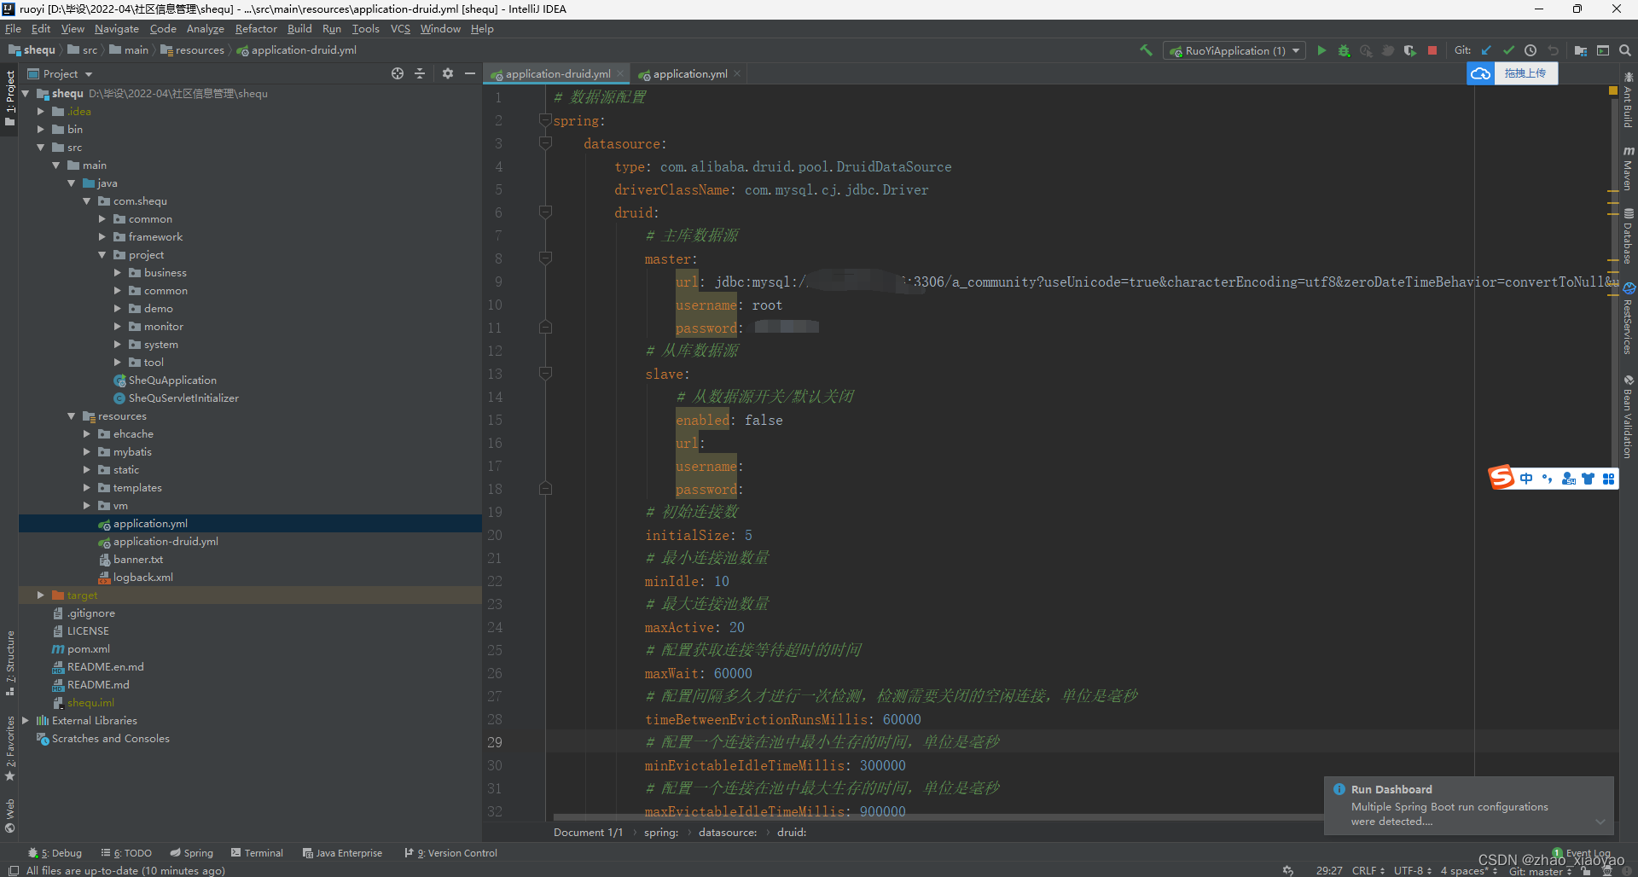
Task: Switch to the application.yml editor tab
Action: 689,73
